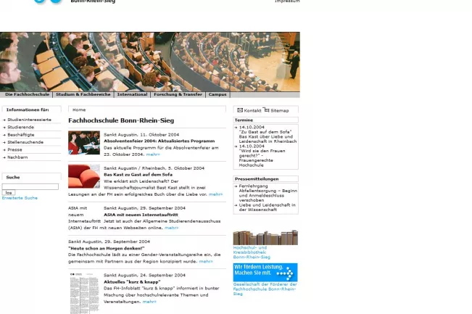Click the 'Wir fördern Leistung' blue banner
This screenshot has width=472, height=314.
tap(265, 272)
